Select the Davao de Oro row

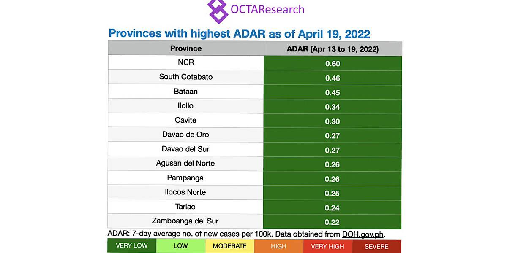coord(186,135)
